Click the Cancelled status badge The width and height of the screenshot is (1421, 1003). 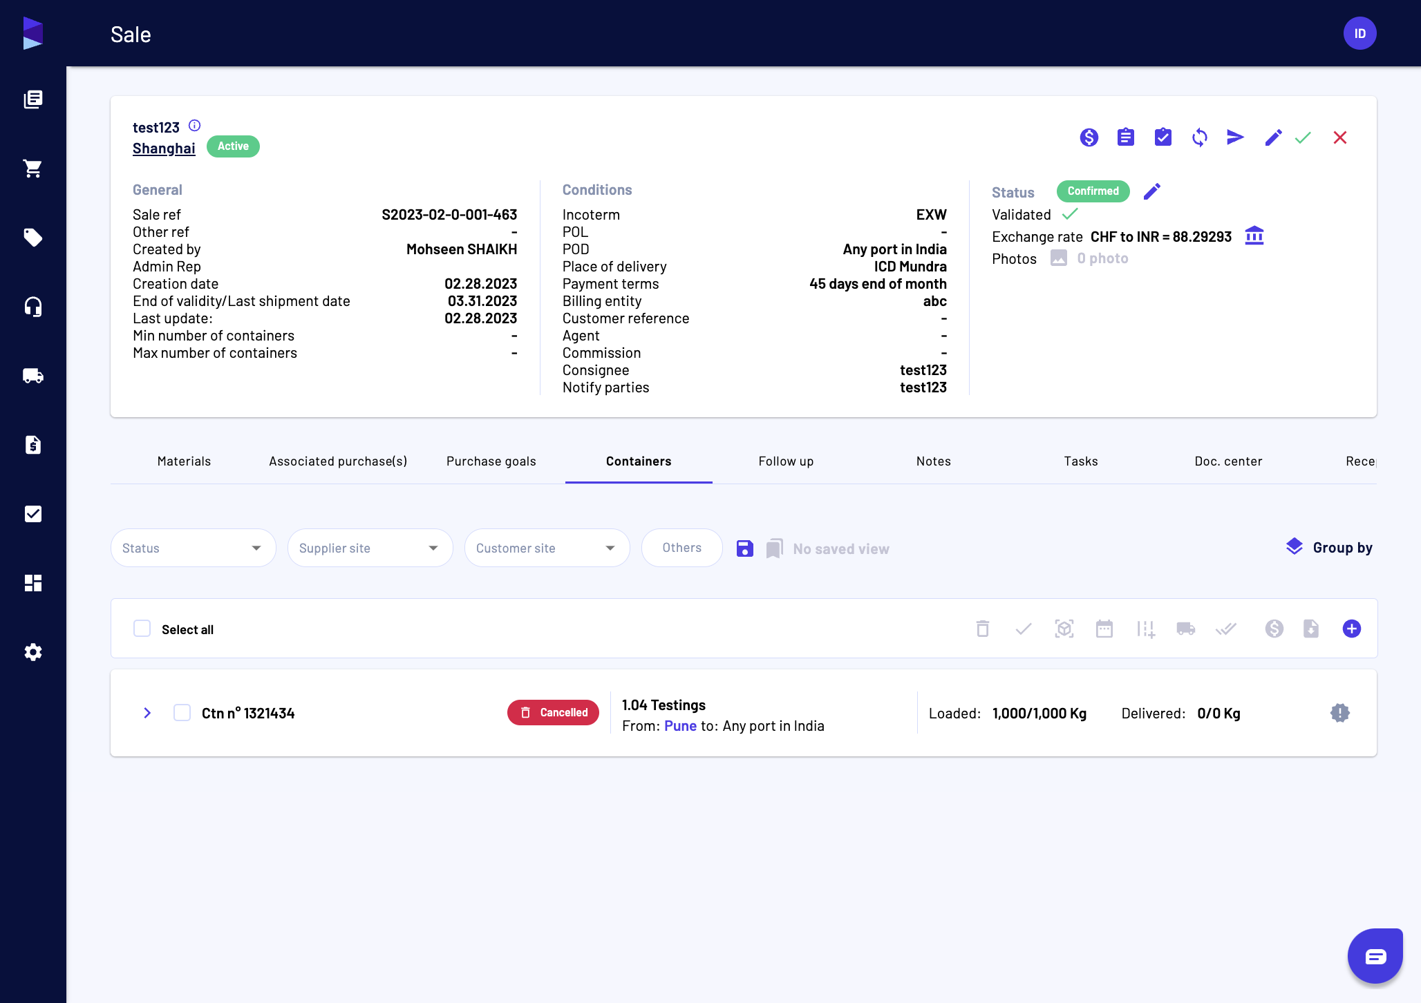pyautogui.click(x=553, y=713)
